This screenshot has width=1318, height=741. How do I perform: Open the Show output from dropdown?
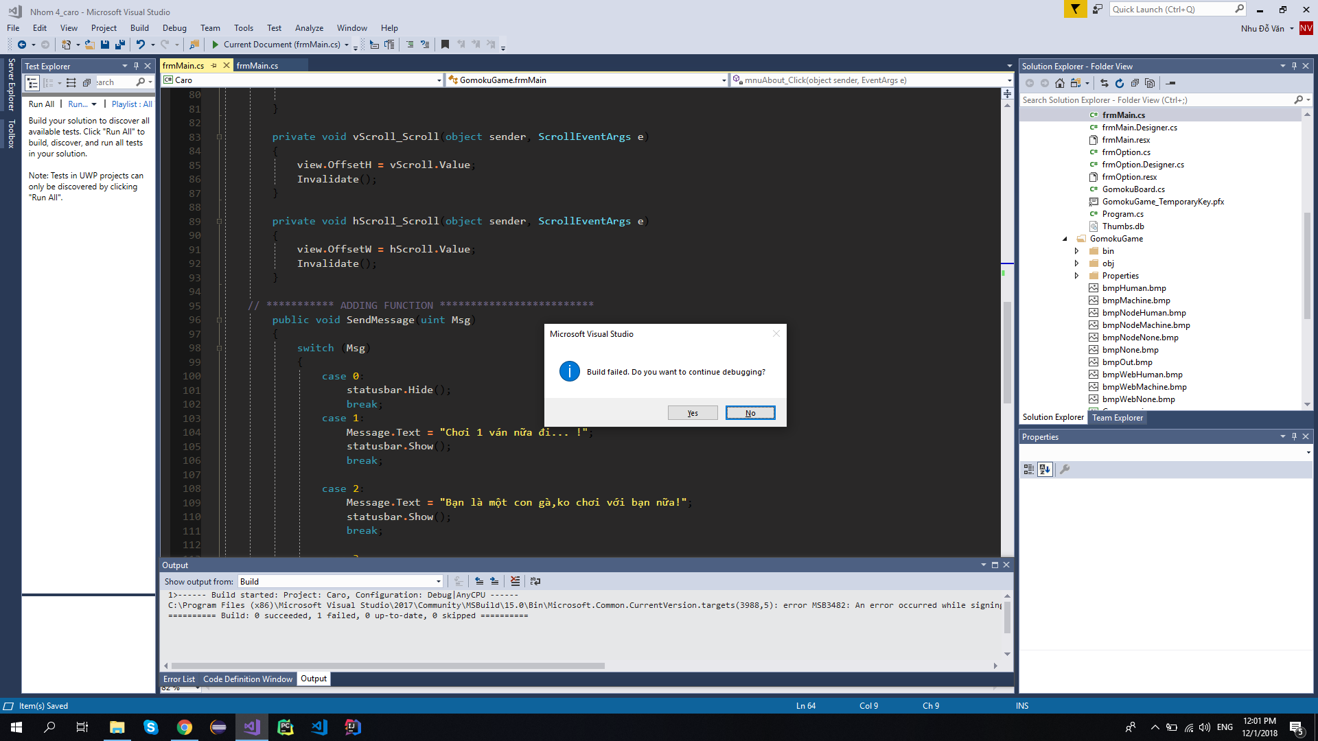click(340, 581)
